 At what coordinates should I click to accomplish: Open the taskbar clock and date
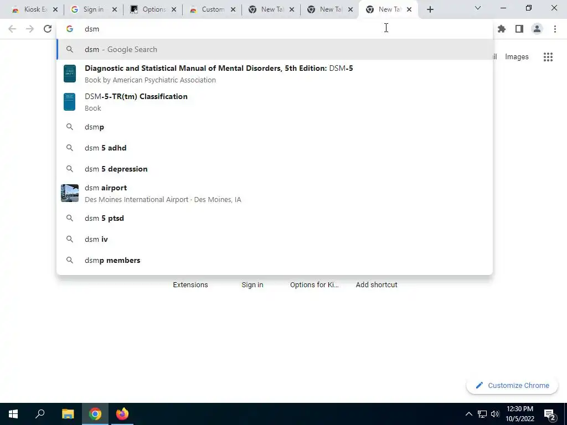(x=519, y=414)
